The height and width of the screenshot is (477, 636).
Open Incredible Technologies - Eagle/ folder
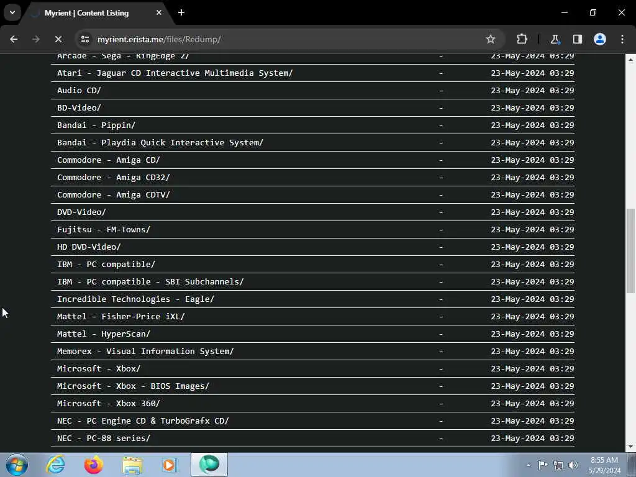(x=135, y=299)
